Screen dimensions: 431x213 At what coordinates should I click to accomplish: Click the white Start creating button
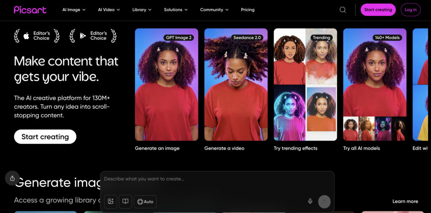point(45,136)
